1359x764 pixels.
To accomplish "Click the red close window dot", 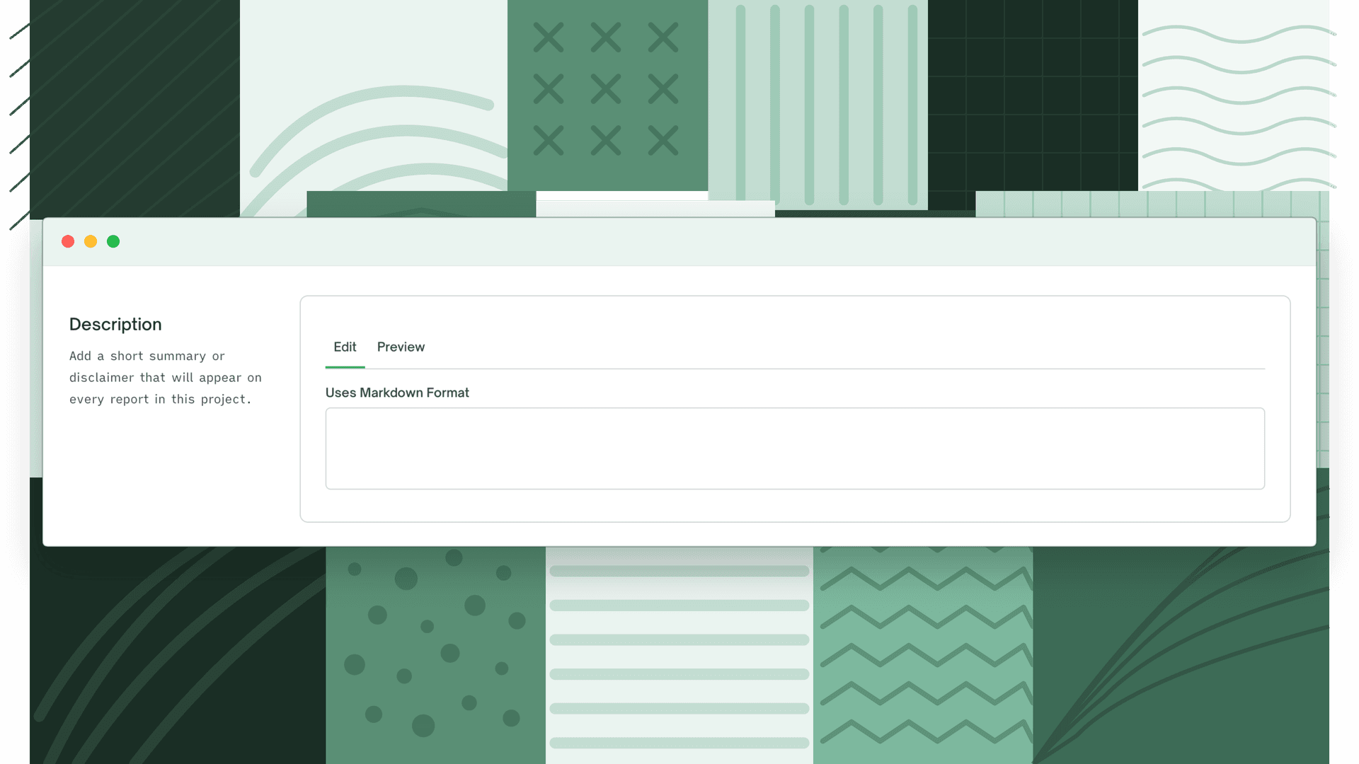I will click(68, 242).
